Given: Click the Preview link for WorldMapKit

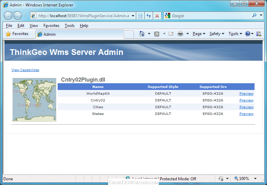Looking at the screenshot, I should pos(246,93).
